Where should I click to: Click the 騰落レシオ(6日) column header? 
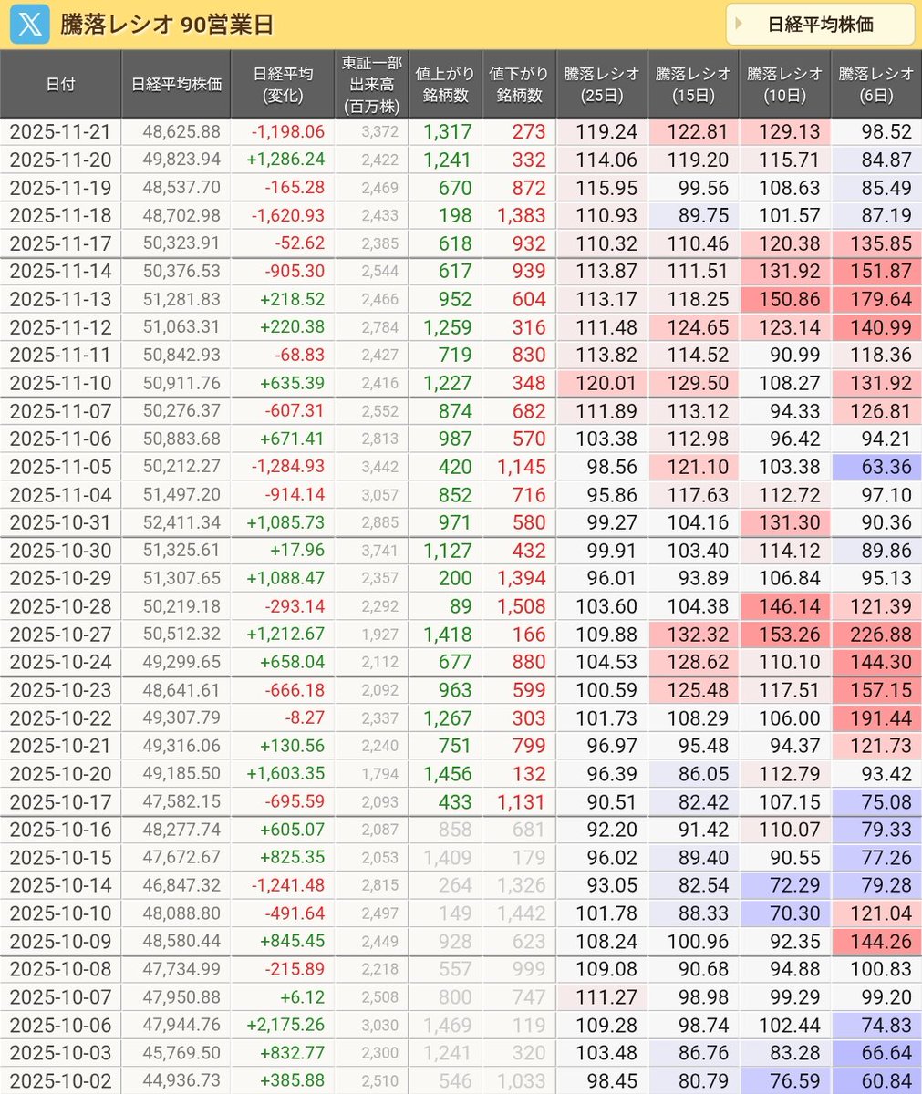pos(875,84)
